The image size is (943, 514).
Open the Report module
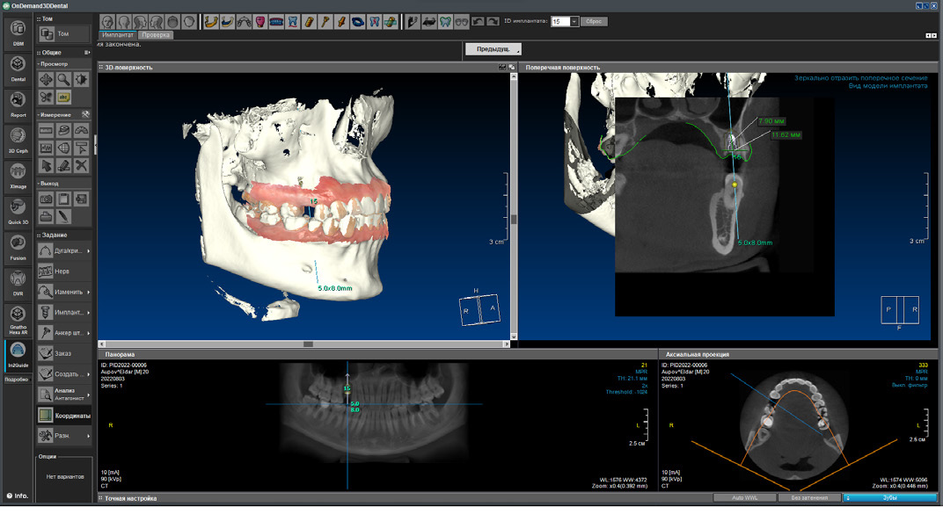tap(18, 102)
